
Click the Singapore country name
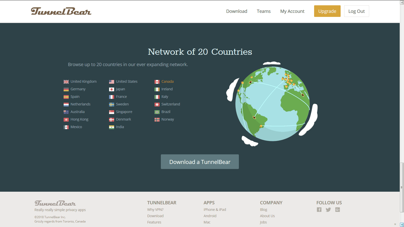tap(124, 112)
